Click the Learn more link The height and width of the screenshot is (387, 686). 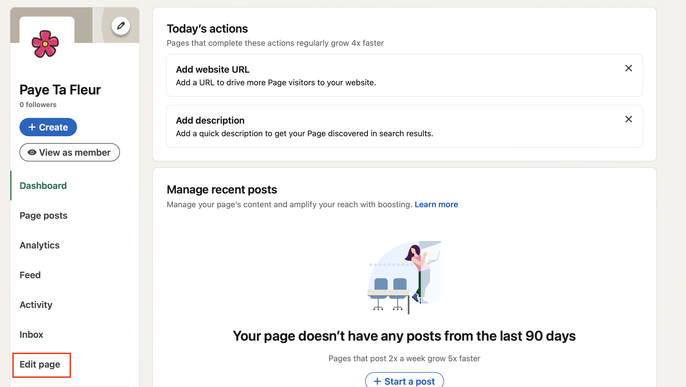pos(436,204)
